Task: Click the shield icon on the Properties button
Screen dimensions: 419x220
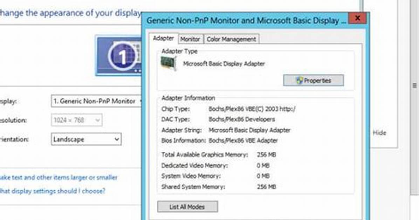Action: 299,80
